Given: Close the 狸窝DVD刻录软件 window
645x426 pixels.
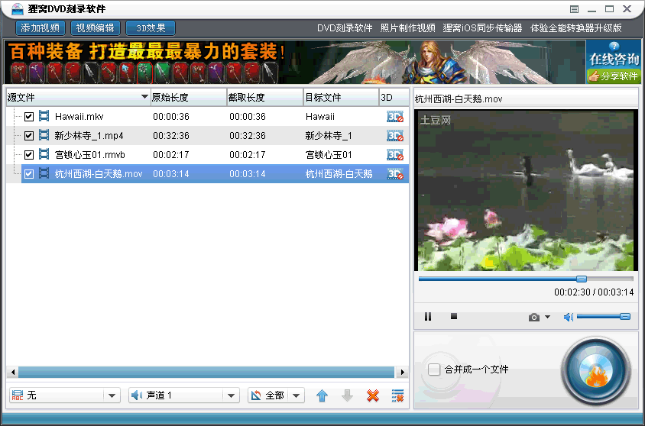Looking at the screenshot, I should click(627, 8).
